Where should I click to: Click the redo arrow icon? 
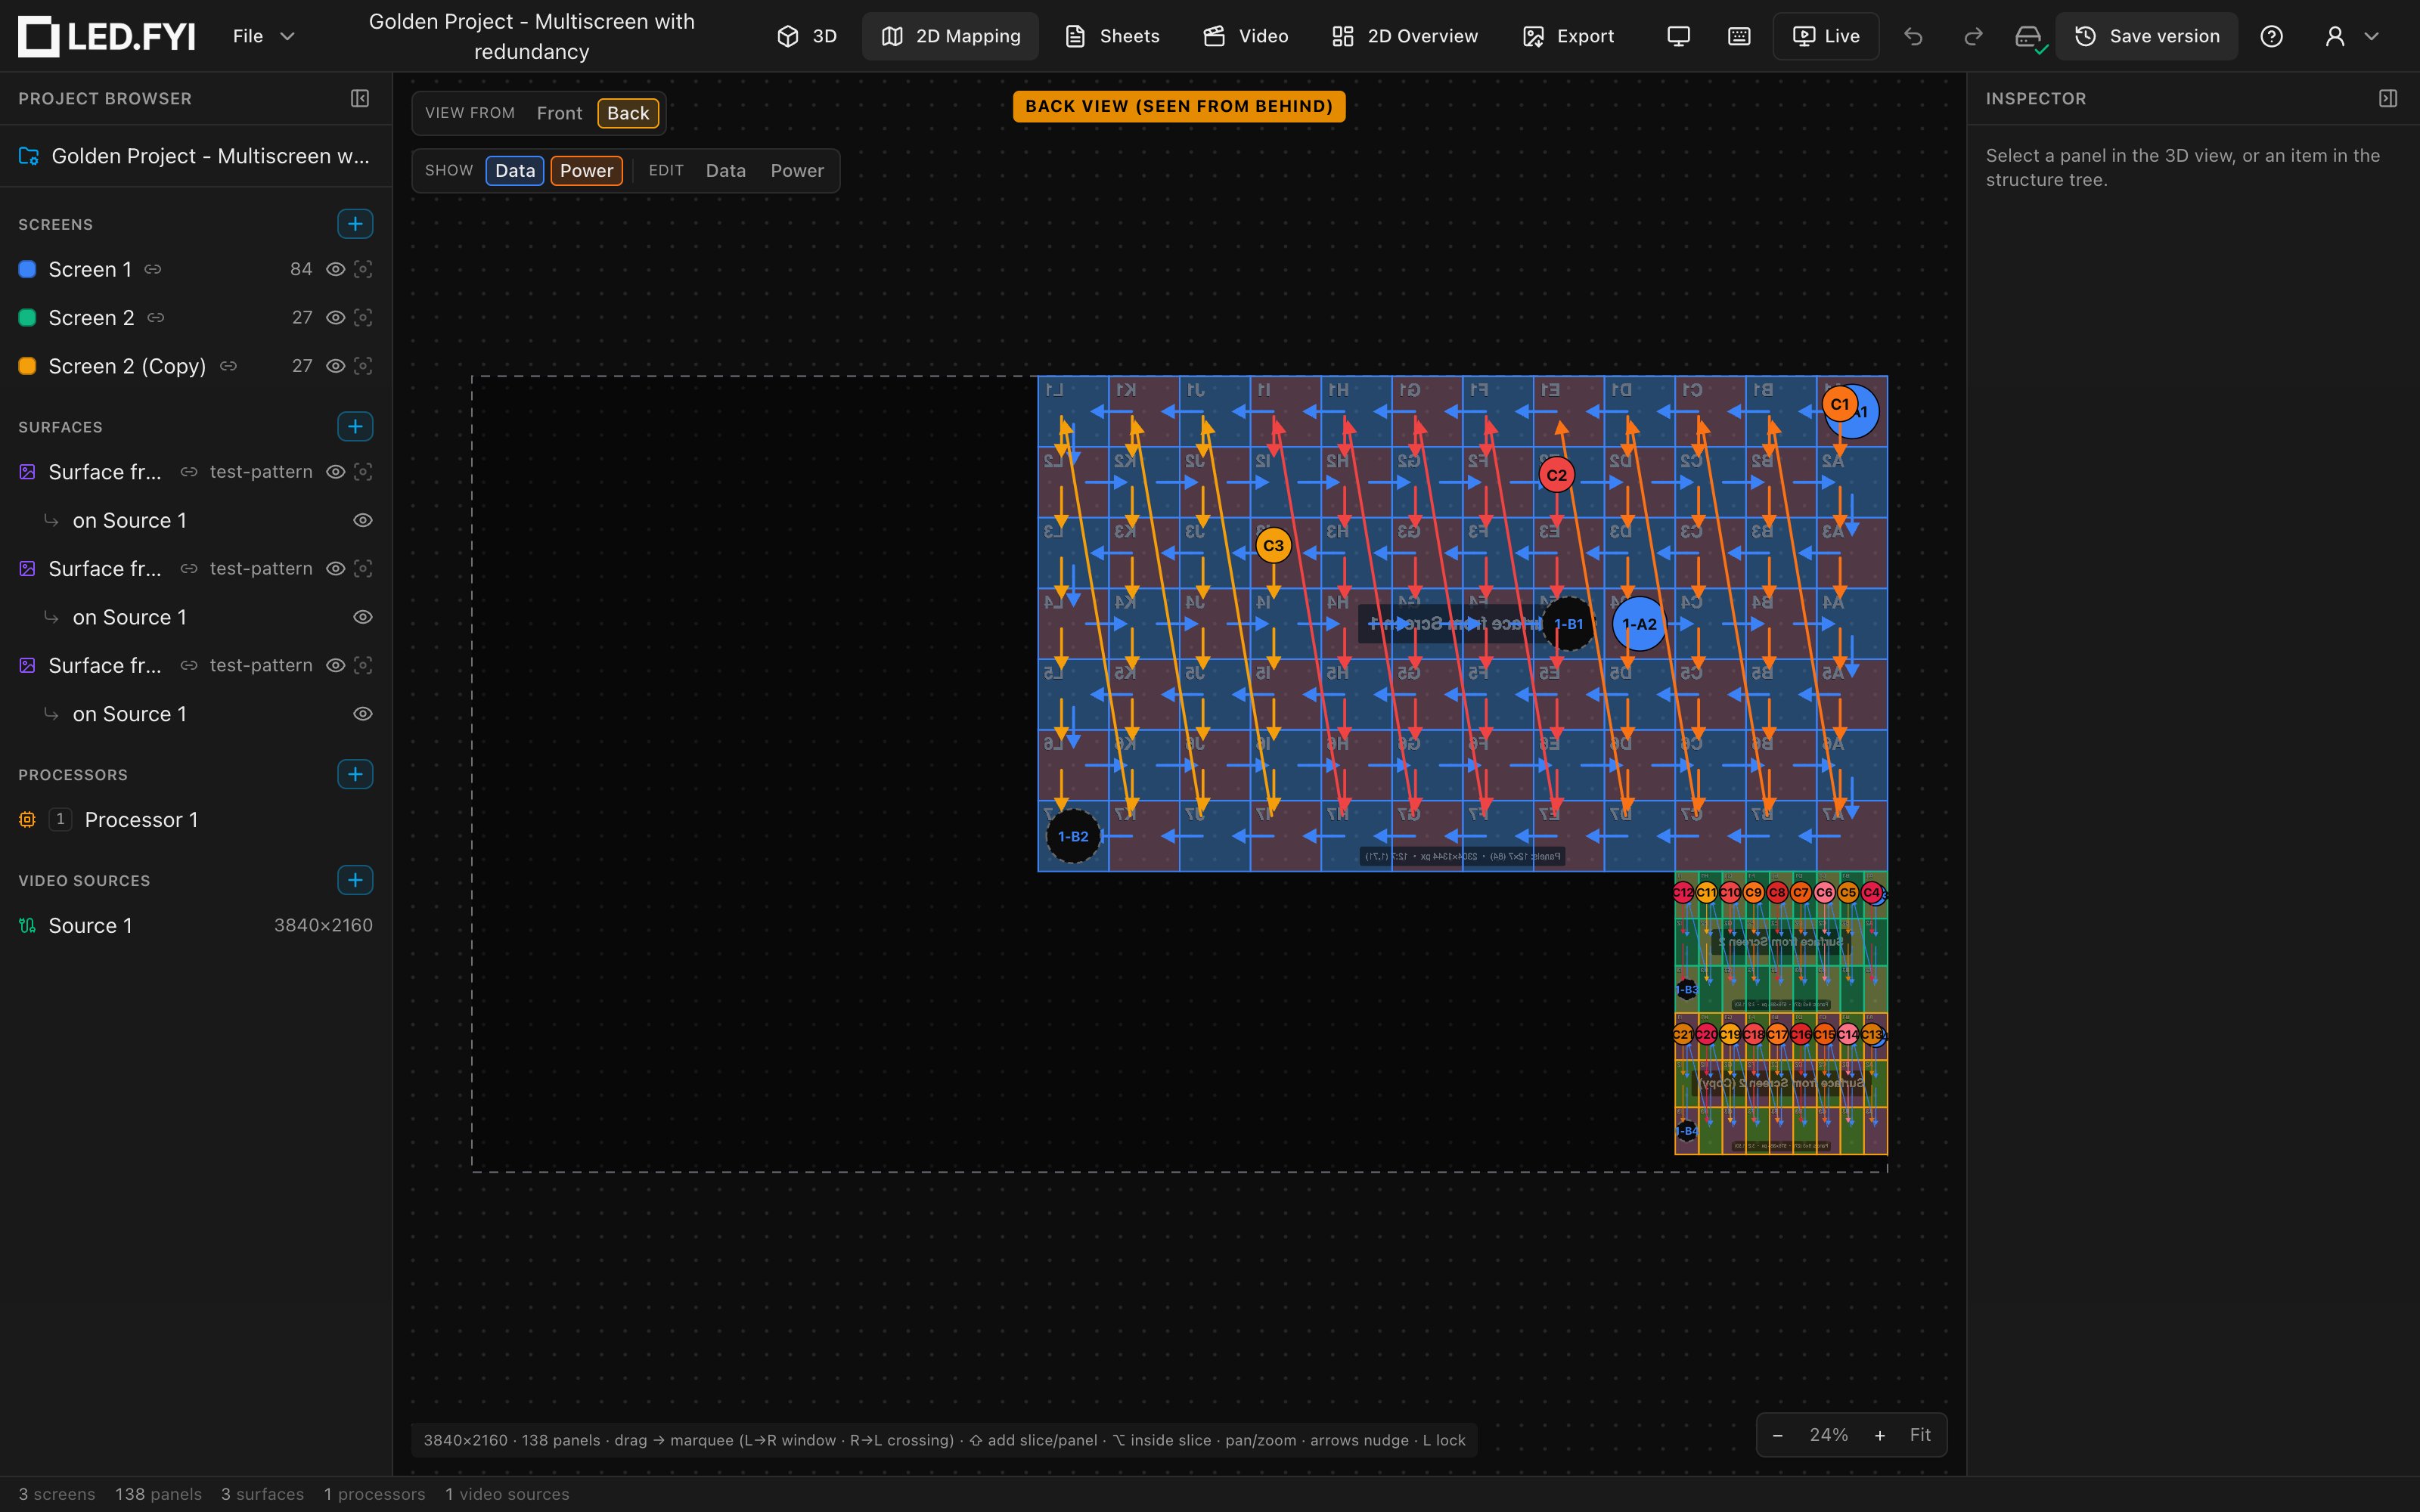pos(1973,36)
